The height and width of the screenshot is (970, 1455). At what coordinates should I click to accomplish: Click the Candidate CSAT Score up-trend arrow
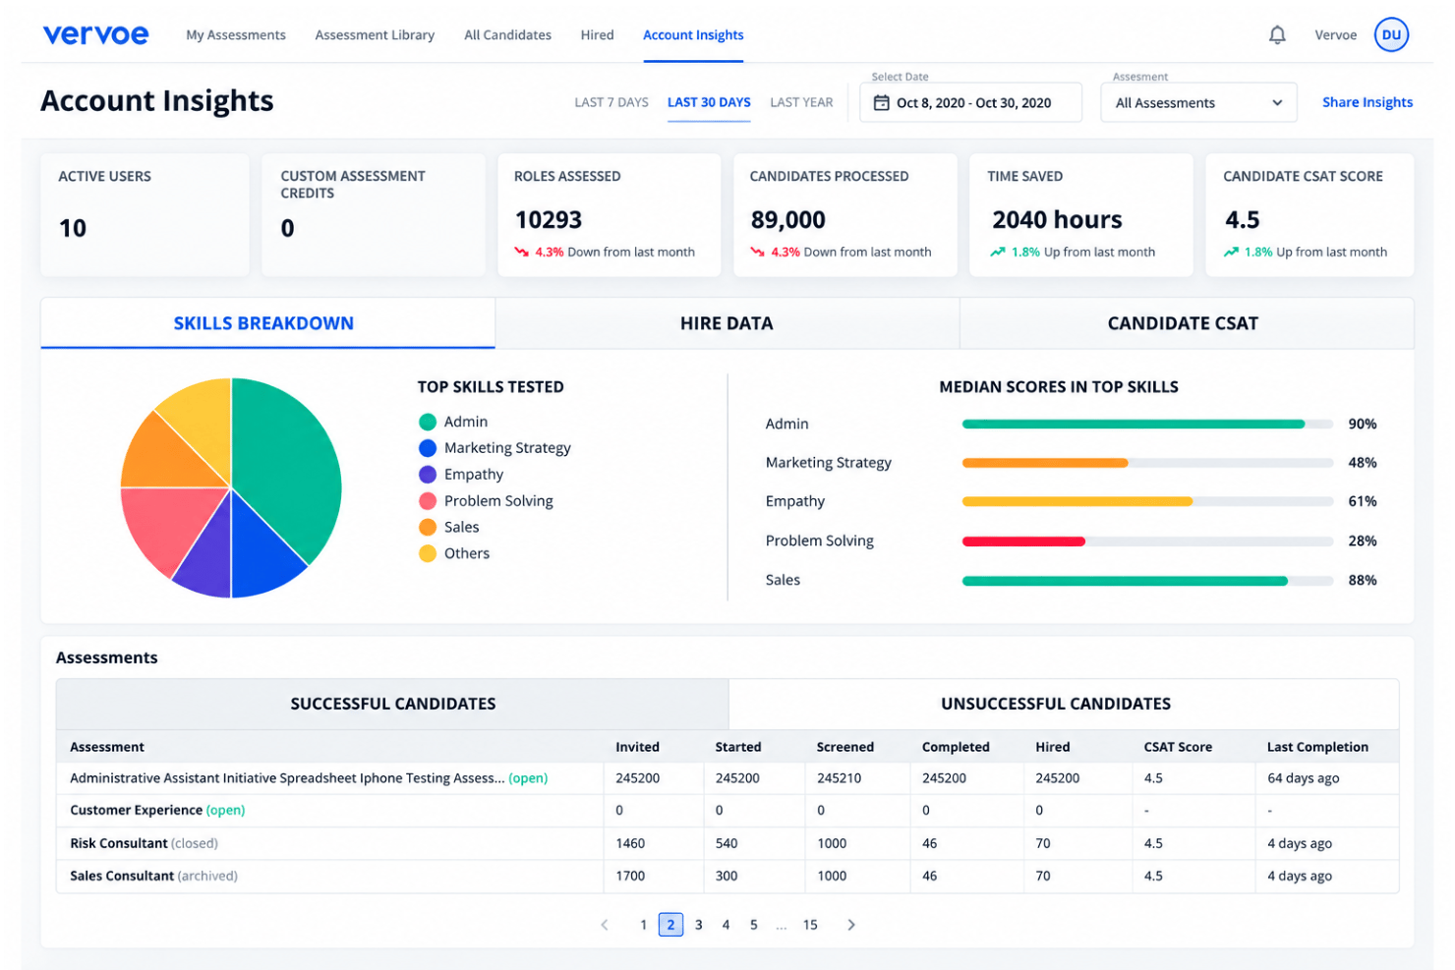coord(1231,252)
